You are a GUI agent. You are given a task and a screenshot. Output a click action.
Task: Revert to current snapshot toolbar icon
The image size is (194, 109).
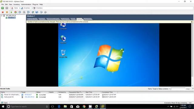[x=24, y=12]
